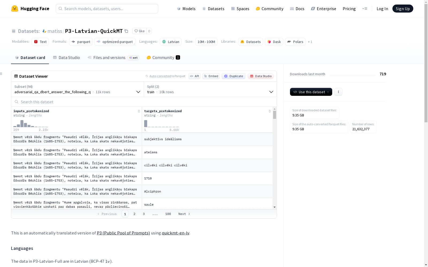428x267 pixels.
Task: Select the row with target 'ateisms'
Action: point(142,152)
